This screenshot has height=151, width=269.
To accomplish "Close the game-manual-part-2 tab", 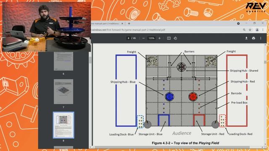I will pos(122,23).
